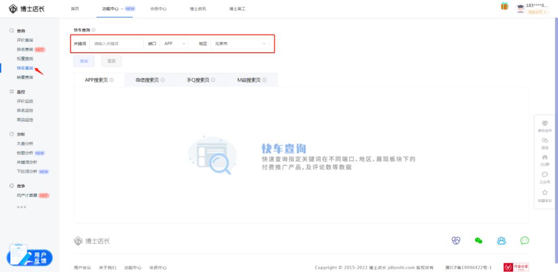Go to 首页 in top navigation
This screenshot has width=558, height=272.
coord(75,9)
